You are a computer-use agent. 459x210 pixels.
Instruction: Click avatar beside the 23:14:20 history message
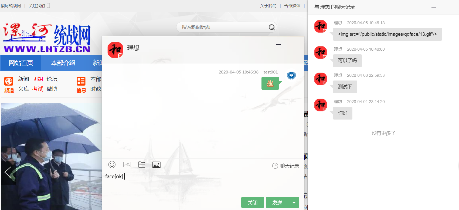click(x=321, y=105)
